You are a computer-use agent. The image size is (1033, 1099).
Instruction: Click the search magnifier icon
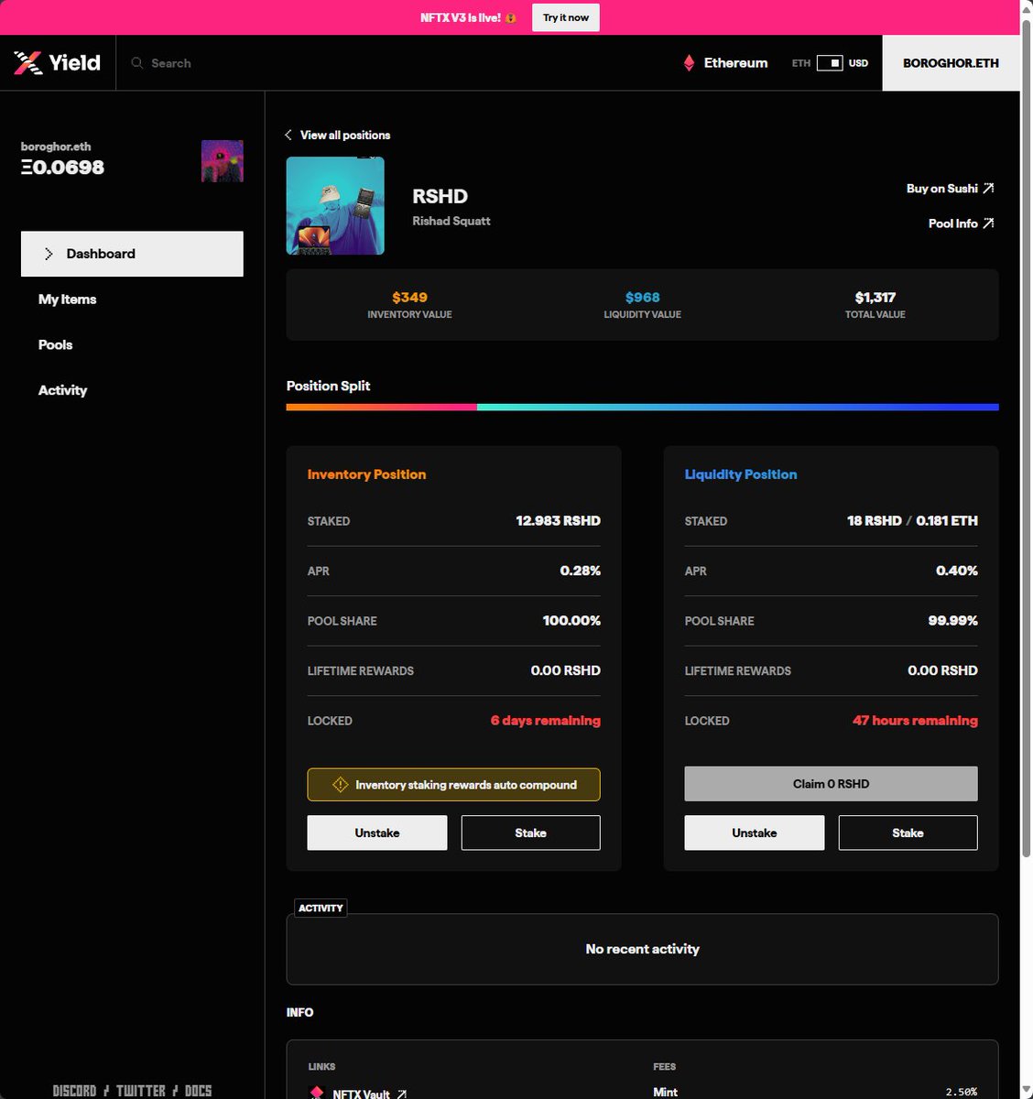point(137,63)
